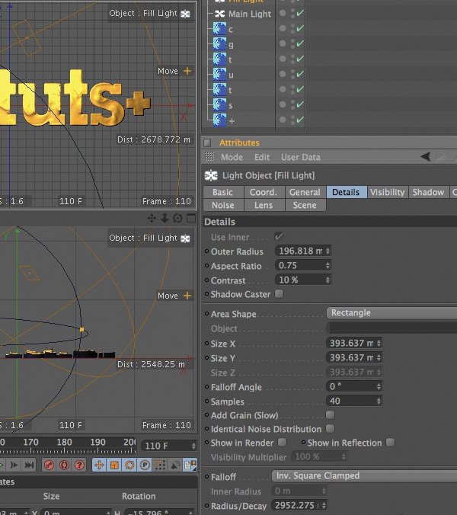The width and height of the screenshot is (457, 515).
Task: Click the Noise tab
Action: tap(223, 205)
